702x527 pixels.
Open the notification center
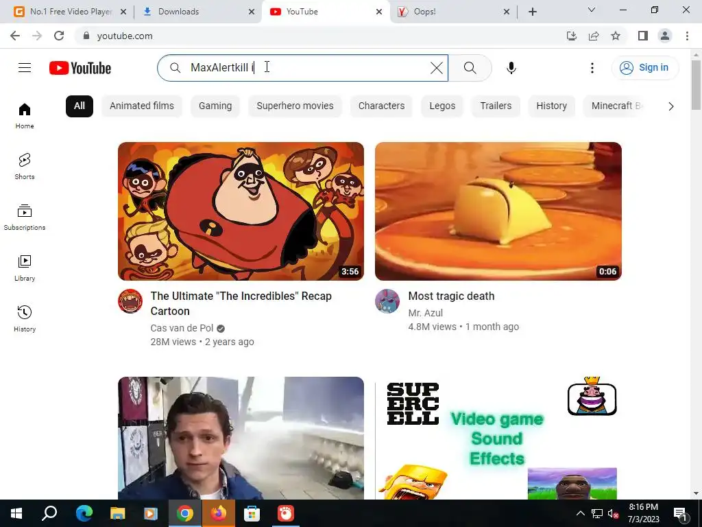click(x=681, y=513)
